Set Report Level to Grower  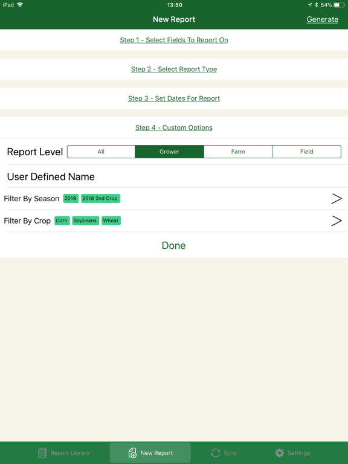pyautogui.click(x=169, y=152)
